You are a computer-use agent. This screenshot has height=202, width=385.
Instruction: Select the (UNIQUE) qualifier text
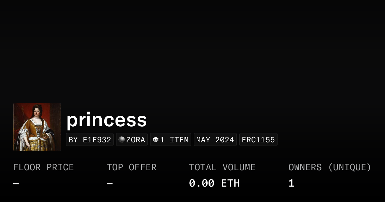[350, 167]
